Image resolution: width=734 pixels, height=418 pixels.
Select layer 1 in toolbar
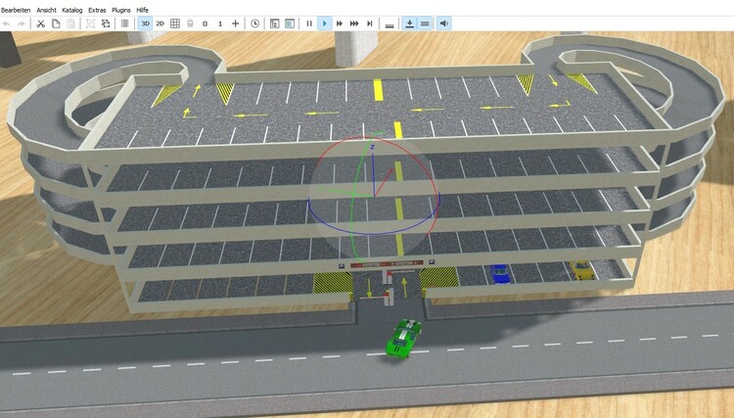pyautogui.click(x=220, y=23)
